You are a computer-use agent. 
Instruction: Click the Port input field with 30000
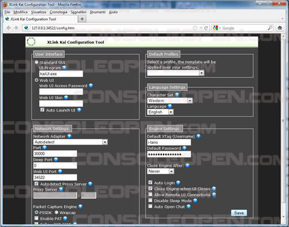[x=55, y=154]
